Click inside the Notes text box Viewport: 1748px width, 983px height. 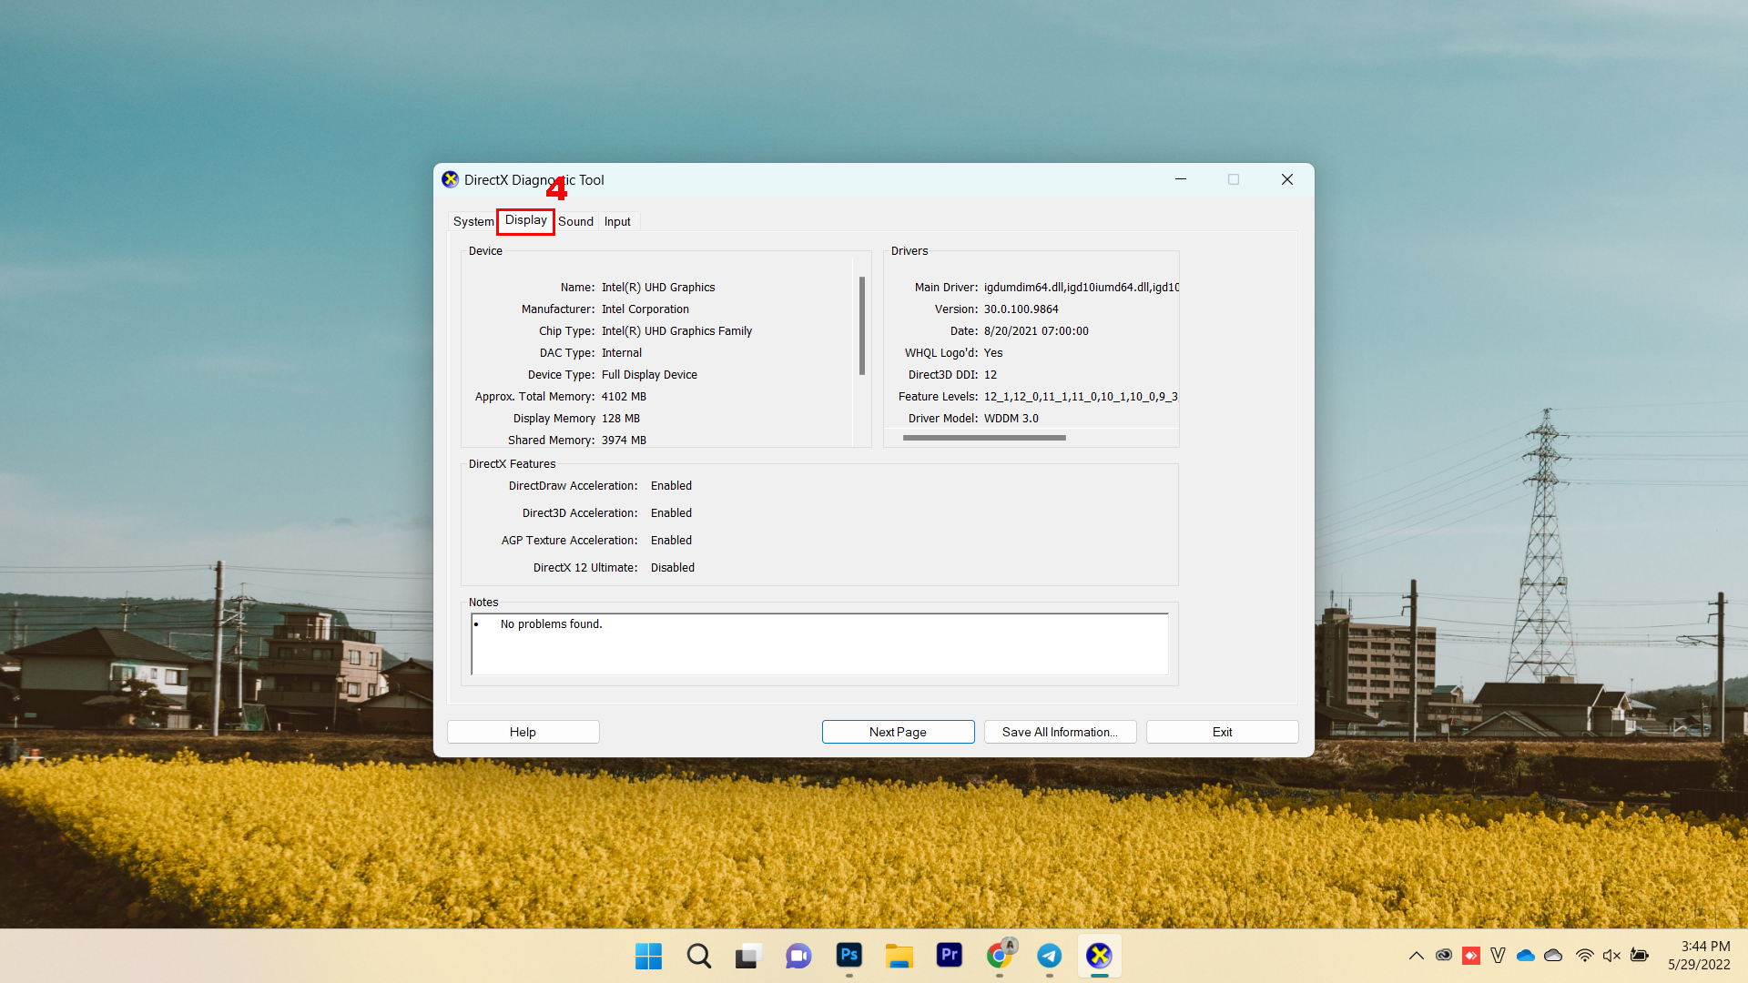click(819, 644)
